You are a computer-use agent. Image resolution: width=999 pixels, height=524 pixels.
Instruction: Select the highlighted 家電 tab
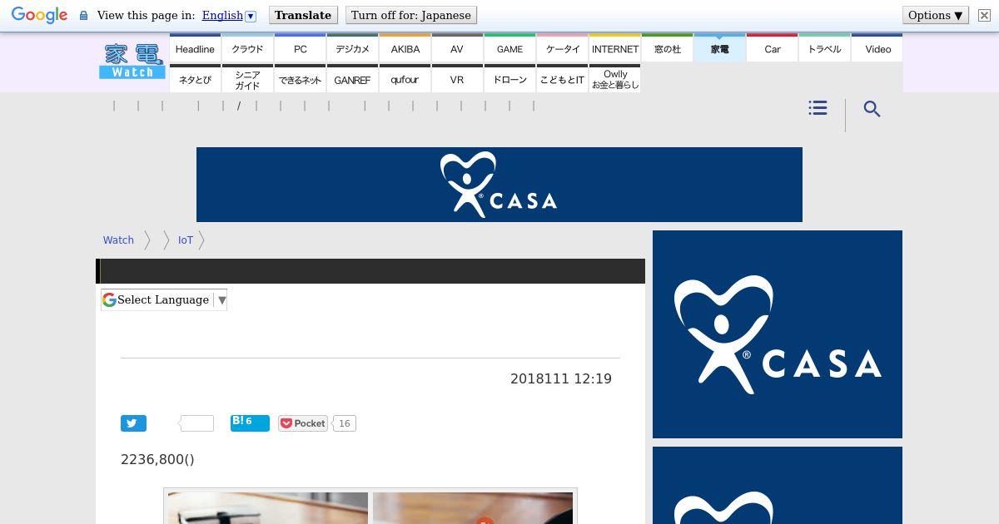(x=719, y=48)
